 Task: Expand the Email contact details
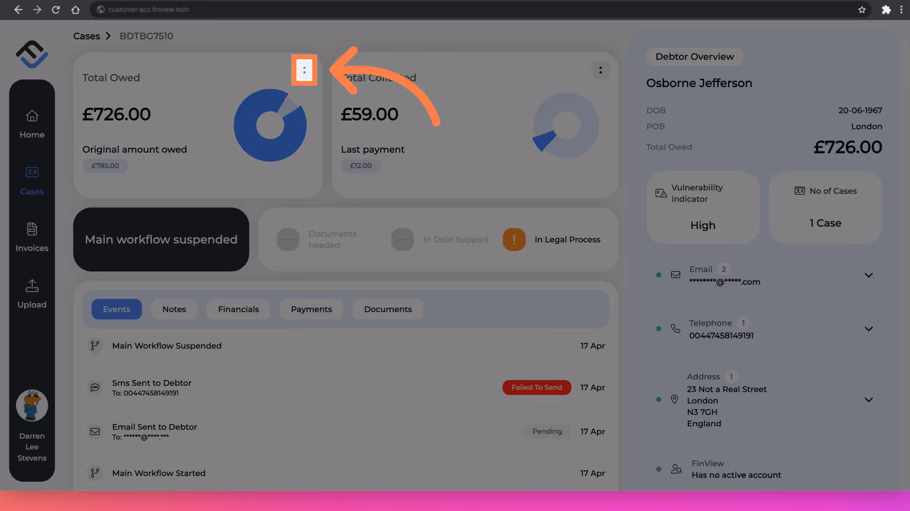point(868,275)
